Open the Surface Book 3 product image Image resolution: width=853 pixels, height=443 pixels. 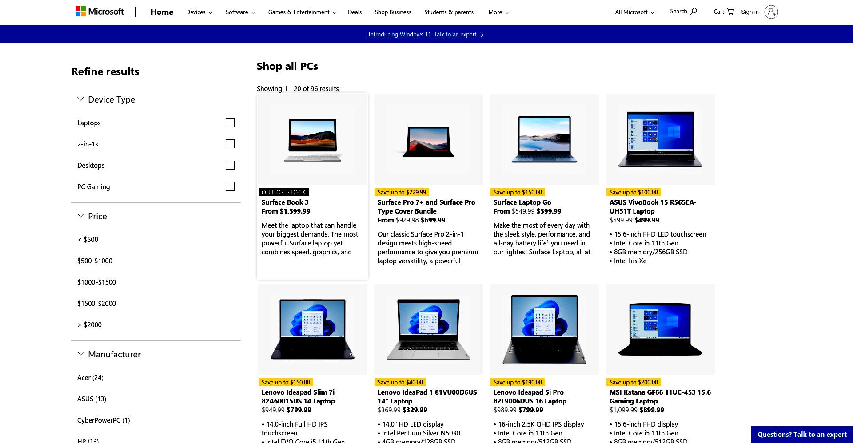pos(312,139)
